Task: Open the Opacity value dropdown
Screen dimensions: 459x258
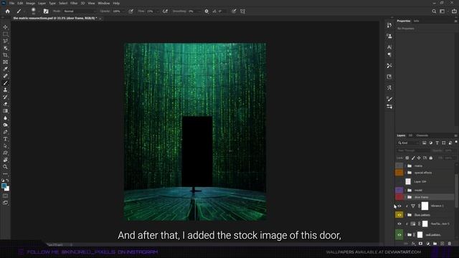Action: 123,11
